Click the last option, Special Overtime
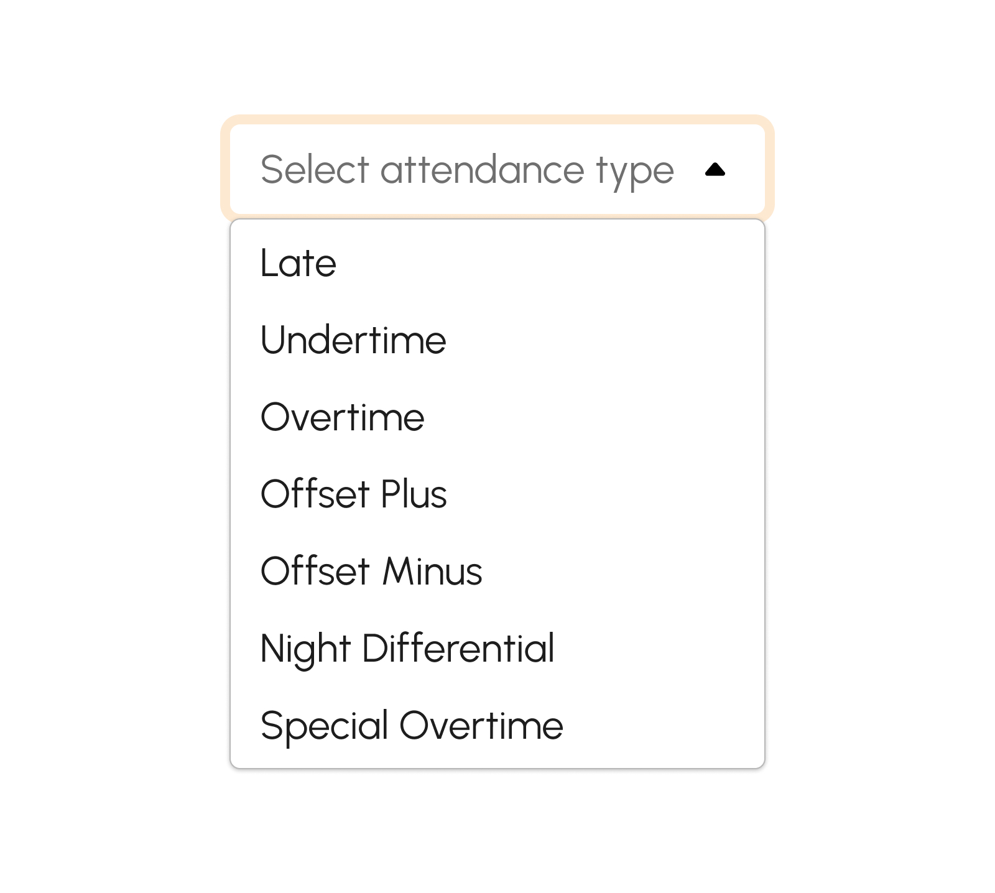The width and height of the screenshot is (995, 893). click(x=412, y=726)
